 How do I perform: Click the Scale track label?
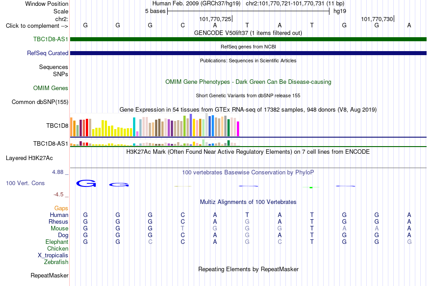(x=61, y=11)
